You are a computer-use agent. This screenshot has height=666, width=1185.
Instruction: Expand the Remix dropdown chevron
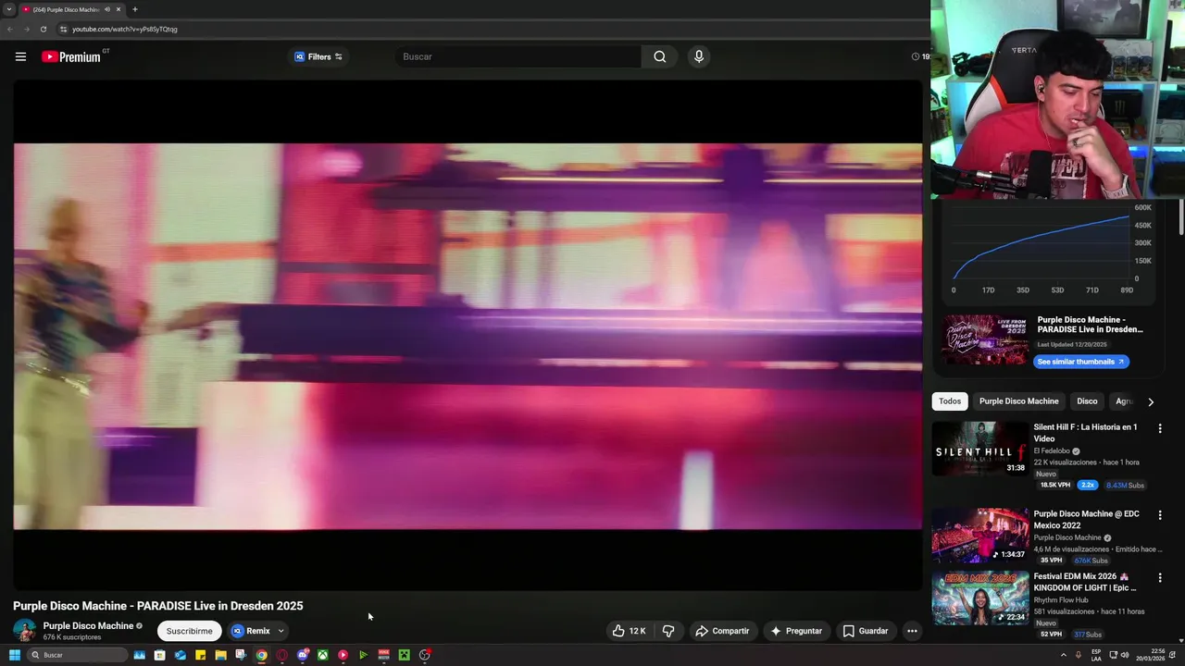pyautogui.click(x=281, y=631)
